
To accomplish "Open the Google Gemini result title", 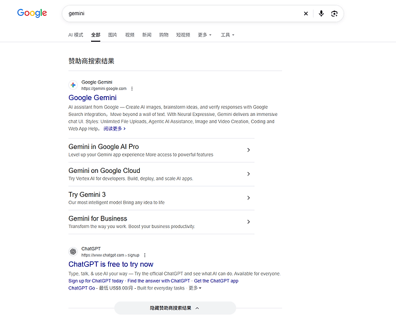I will pos(92,98).
